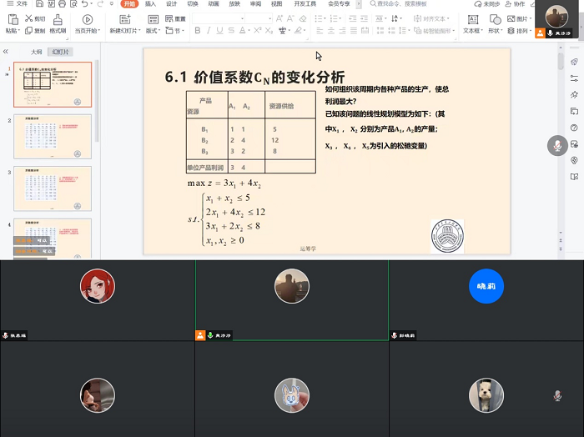Open the help question-mark icon in right sidebar
This screenshot has width=584, height=437.
574,128
